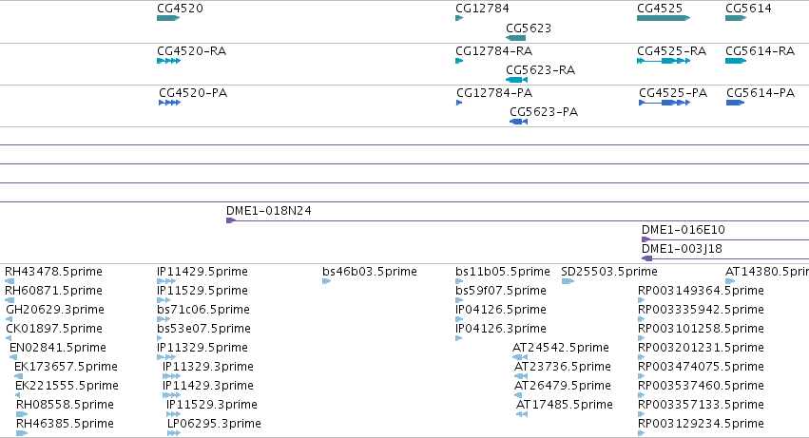The height and width of the screenshot is (438, 809).
Task: Click the RH43478.5prime EST label
Action: coord(53,272)
